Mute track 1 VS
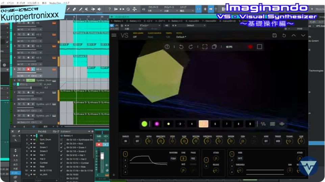The height and width of the screenshot is (182, 325). click(19, 23)
